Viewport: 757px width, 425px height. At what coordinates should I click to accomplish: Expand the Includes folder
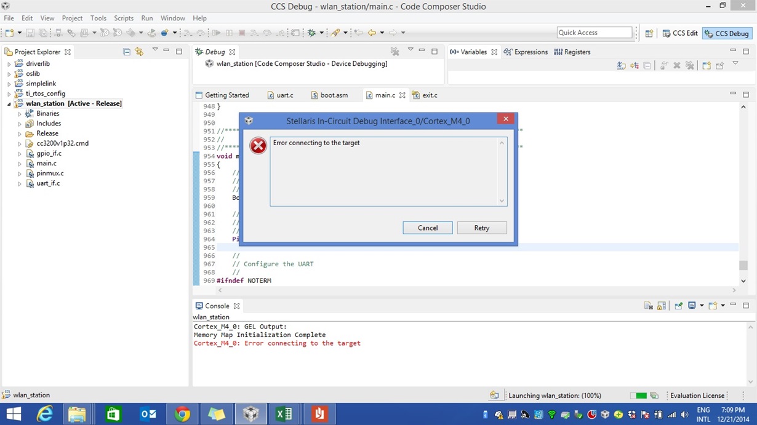(x=19, y=124)
